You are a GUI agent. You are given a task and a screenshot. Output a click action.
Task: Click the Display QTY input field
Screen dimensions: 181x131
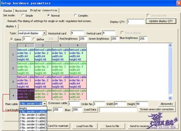pyautogui.click(x=136, y=22)
